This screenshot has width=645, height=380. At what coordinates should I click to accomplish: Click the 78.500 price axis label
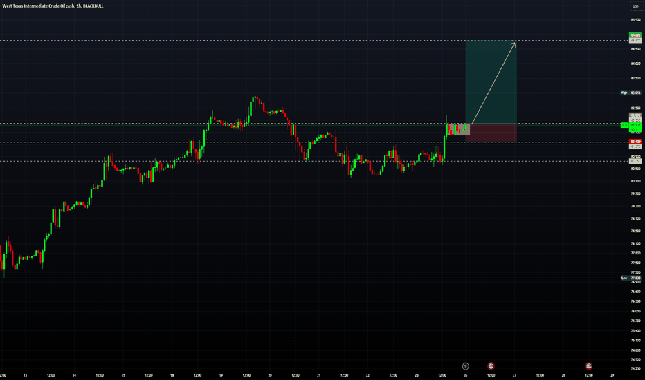pos(635,231)
